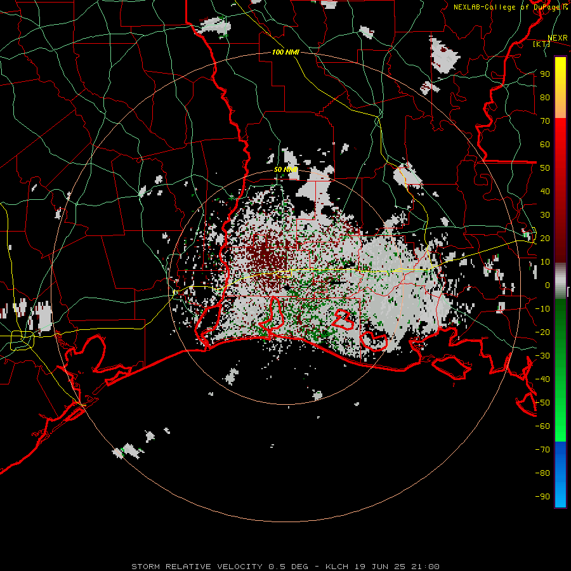571x571 pixels.
Task: Click the "[KT]" units label
Action: [542, 44]
